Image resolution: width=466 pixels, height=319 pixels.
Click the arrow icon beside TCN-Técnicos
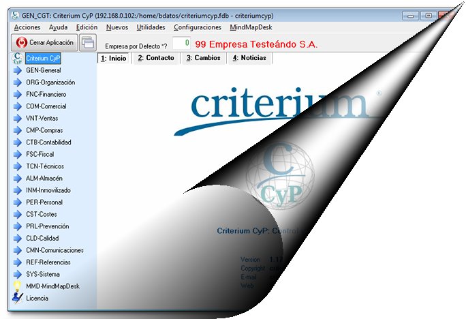pyautogui.click(x=18, y=166)
